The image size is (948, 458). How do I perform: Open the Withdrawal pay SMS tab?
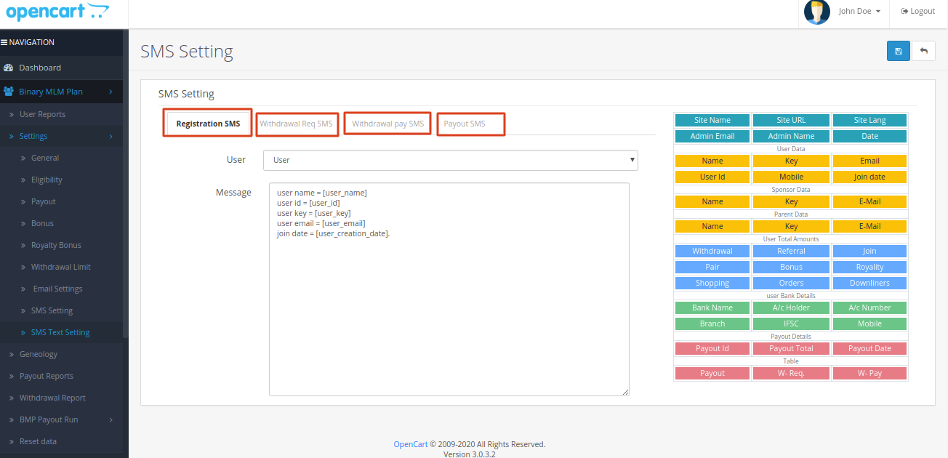(387, 124)
